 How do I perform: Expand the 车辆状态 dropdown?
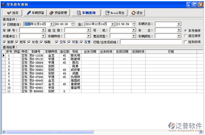tap(179, 24)
